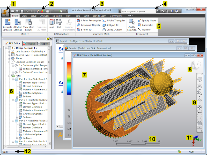
Task: Switch to the Results browser tab
Action: pos(29,44)
